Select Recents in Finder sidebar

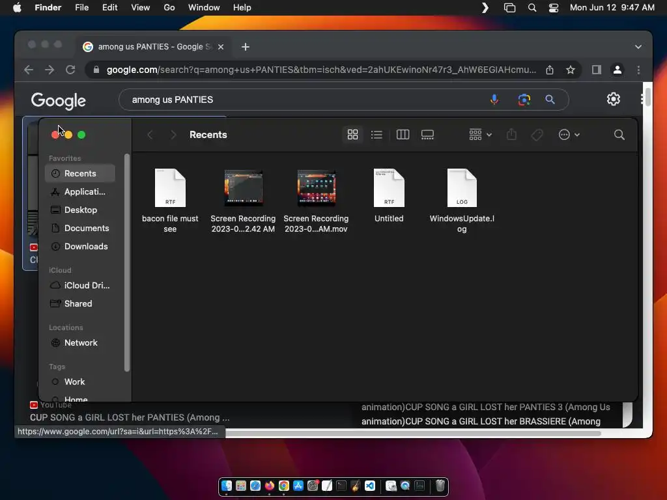tap(80, 173)
